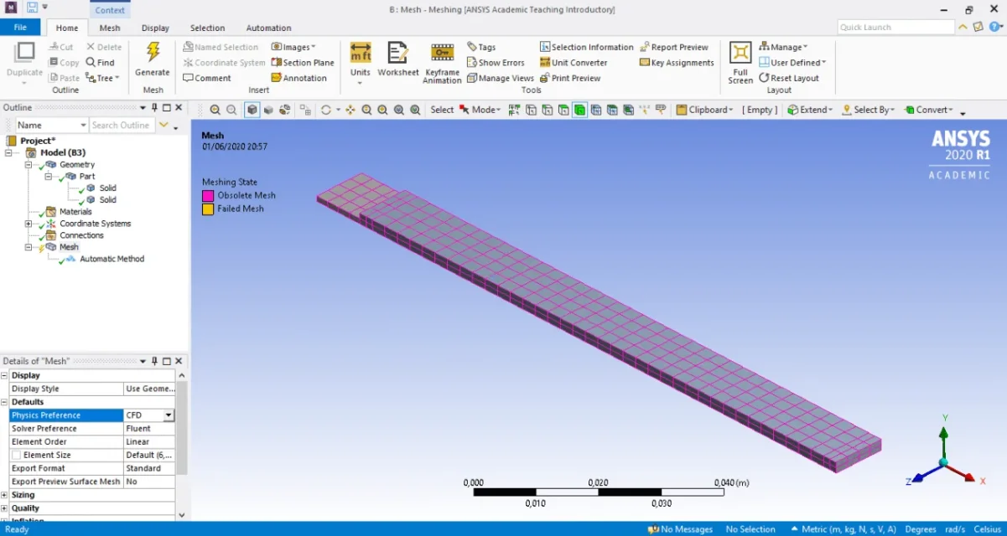The width and height of the screenshot is (1007, 536).
Task: Click the Rotate view tool
Action: (326, 110)
